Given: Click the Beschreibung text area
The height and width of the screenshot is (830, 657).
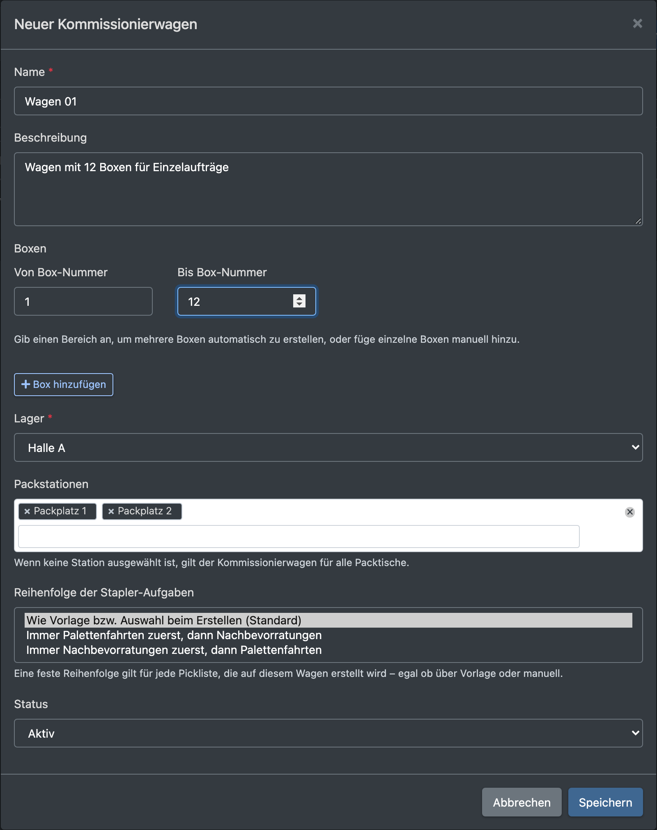Looking at the screenshot, I should pyautogui.click(x=328, y=189).
